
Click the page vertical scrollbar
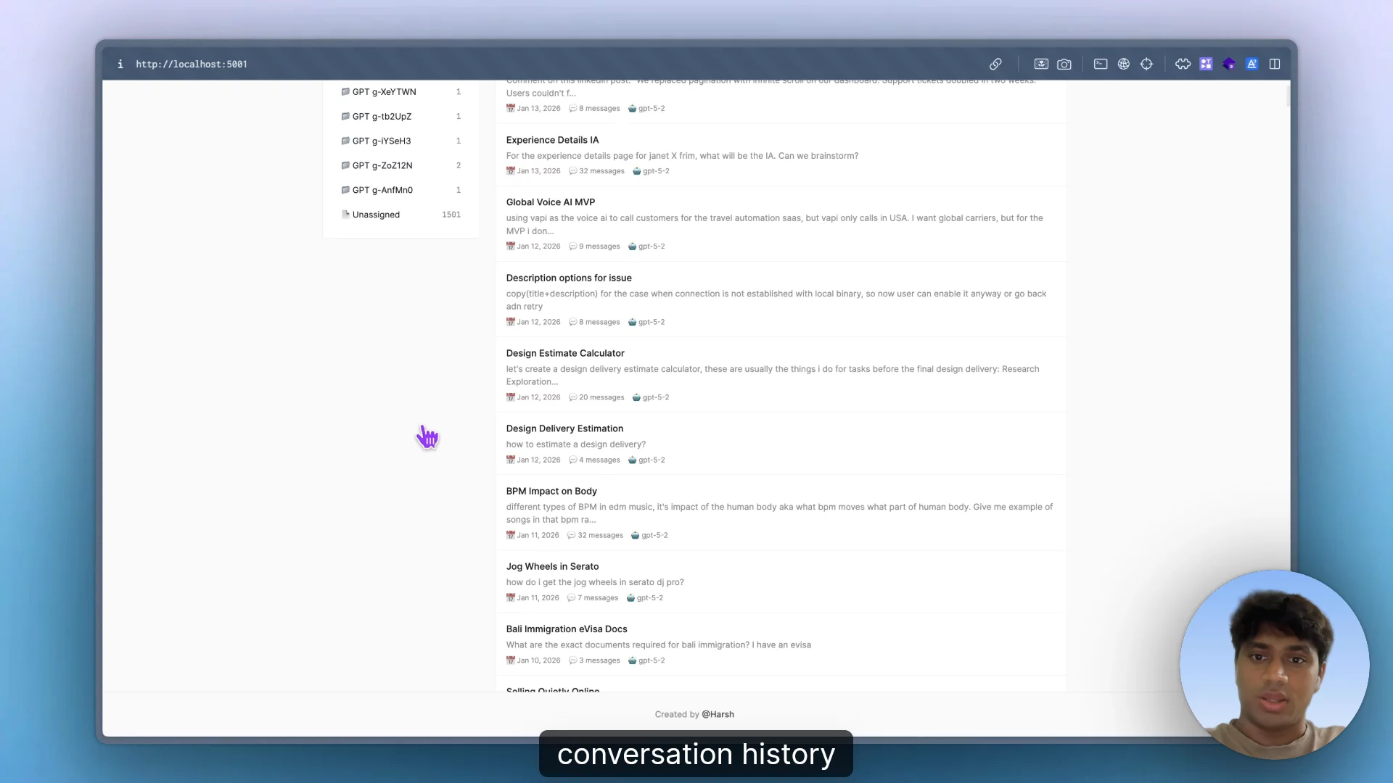(1288, 96)
